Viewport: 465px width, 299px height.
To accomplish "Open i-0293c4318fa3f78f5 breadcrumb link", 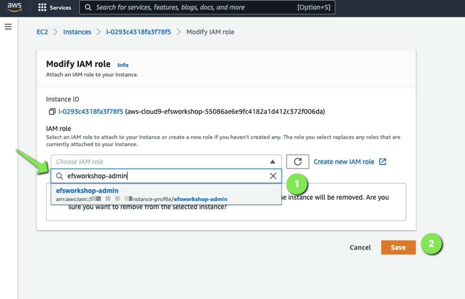I will (139, 32).
